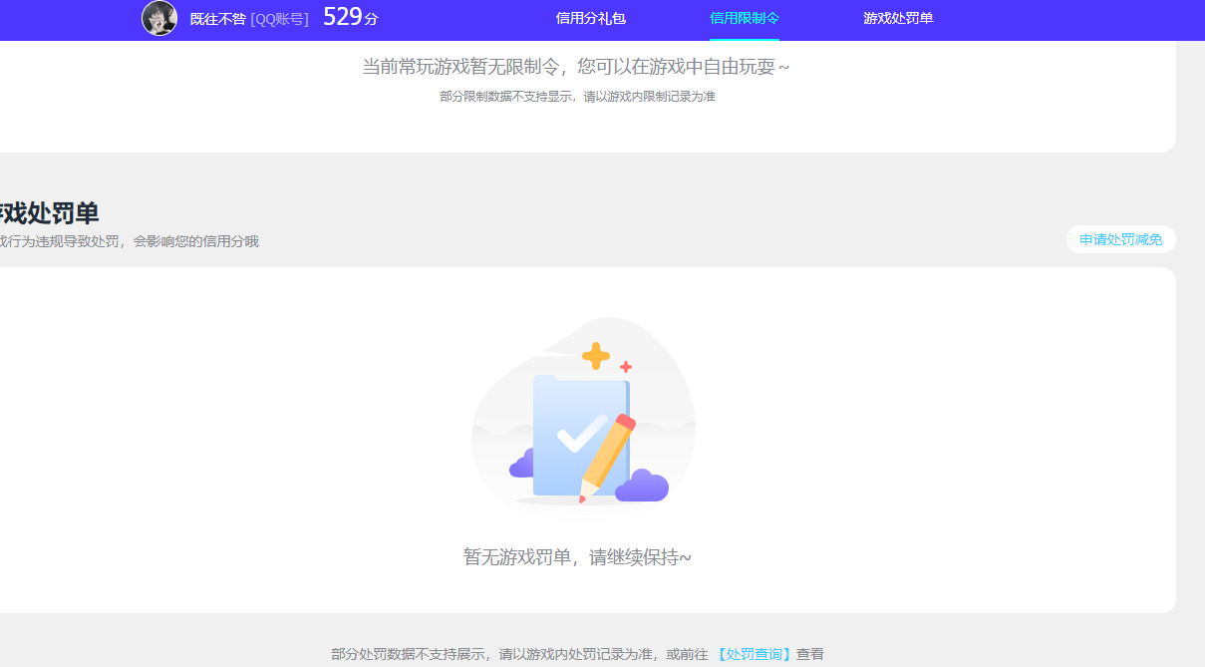Open the 信用分礼包 tab
The height and width of the screenshot is (667, 1205).
click(x=591, y=18)
